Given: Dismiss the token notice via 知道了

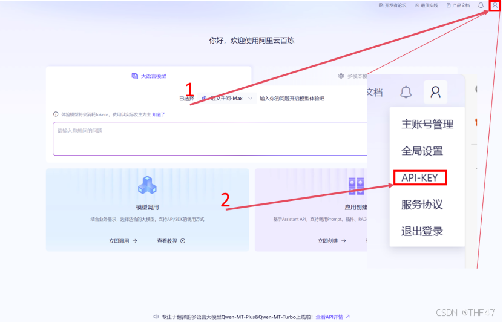Looking at the screenshot, I should pyautogui.click(x=159, y=114).
